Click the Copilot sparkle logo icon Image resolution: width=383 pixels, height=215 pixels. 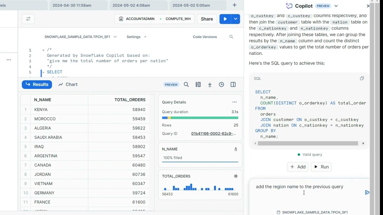tap(289, 6)
